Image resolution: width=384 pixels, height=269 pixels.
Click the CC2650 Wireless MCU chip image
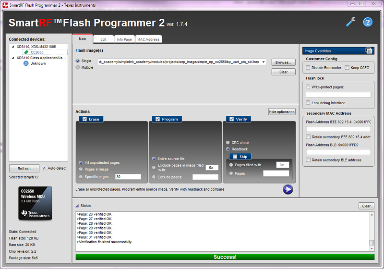pyautogui.click(x=32, y=203)
